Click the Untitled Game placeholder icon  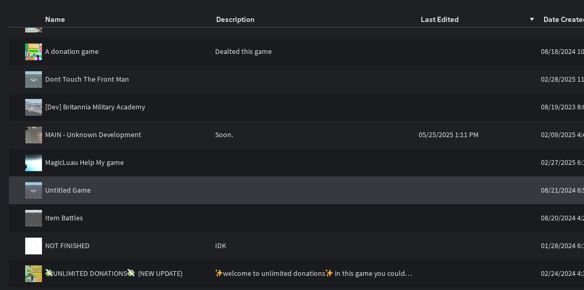point(34,191)
